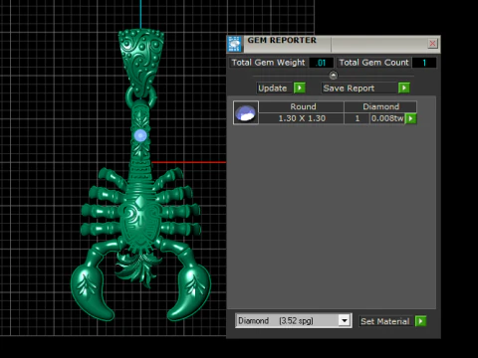Click the Gem Reporter title bar
The height and width of the screenshot is (358, 478).
coord(334,44)
